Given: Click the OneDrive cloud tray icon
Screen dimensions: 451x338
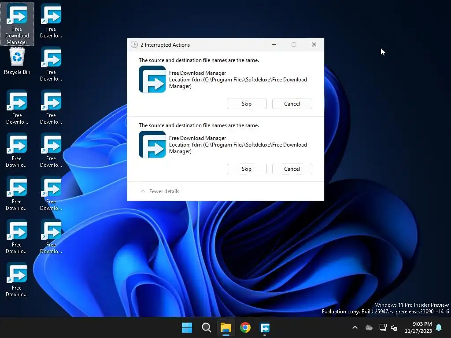Looking at the screenshot, I should point(369,327).
